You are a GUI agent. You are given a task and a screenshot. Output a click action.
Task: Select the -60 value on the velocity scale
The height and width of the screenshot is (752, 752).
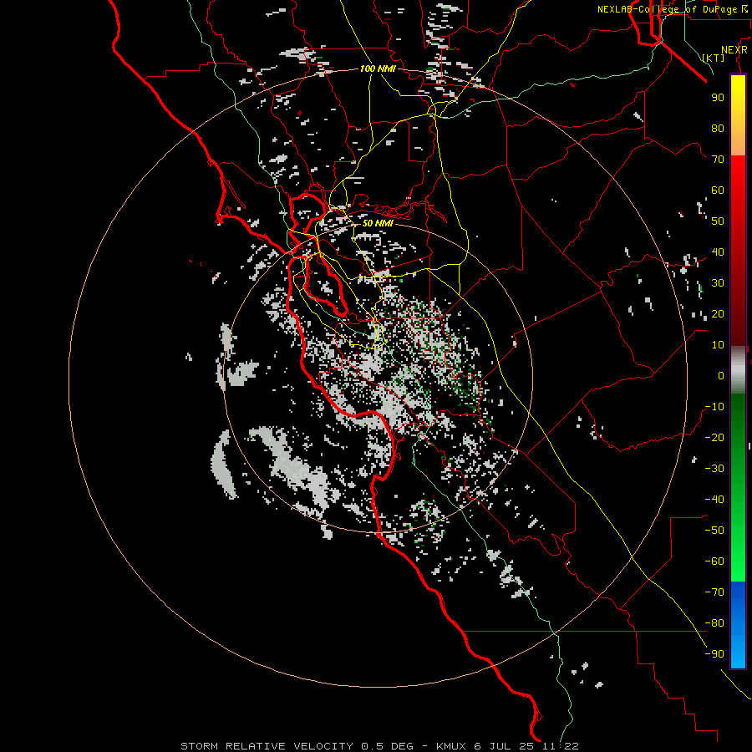tap(714, 561)
